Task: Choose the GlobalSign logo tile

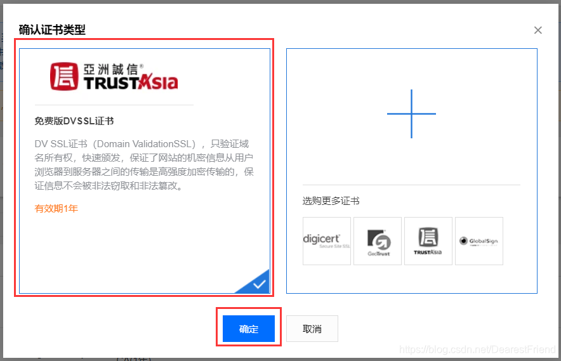Action: pos(479,241)
